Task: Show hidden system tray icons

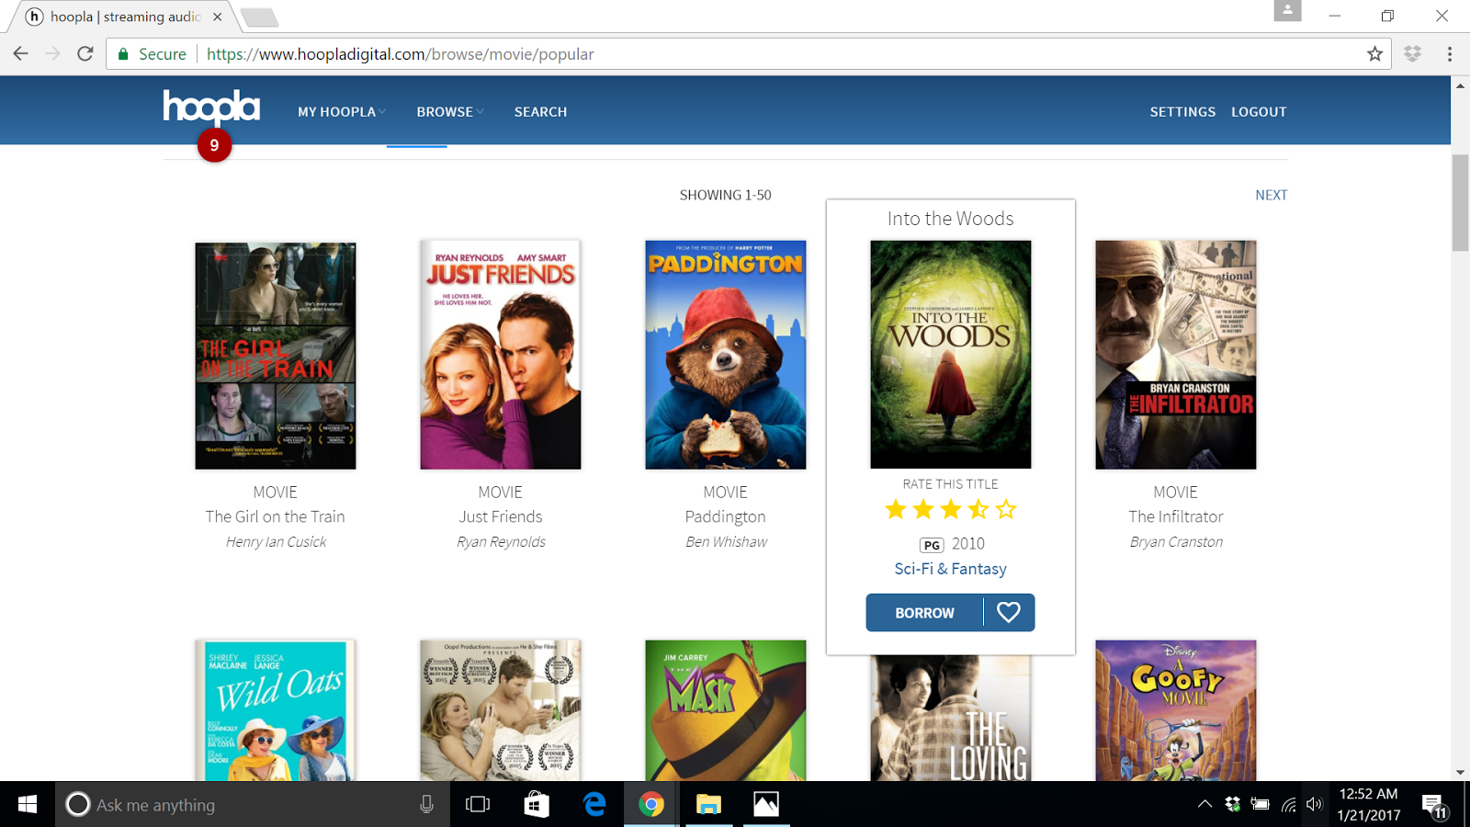Action: click(x=1204, y=805)
